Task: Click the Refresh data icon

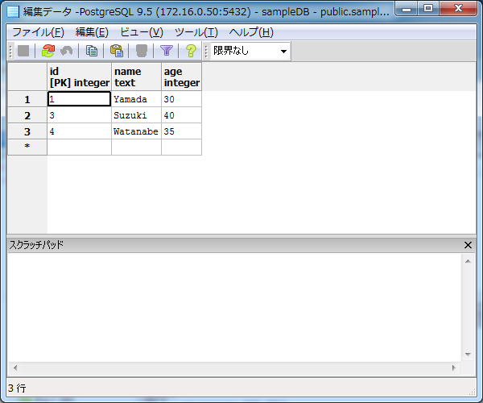Action: point(47,51)
